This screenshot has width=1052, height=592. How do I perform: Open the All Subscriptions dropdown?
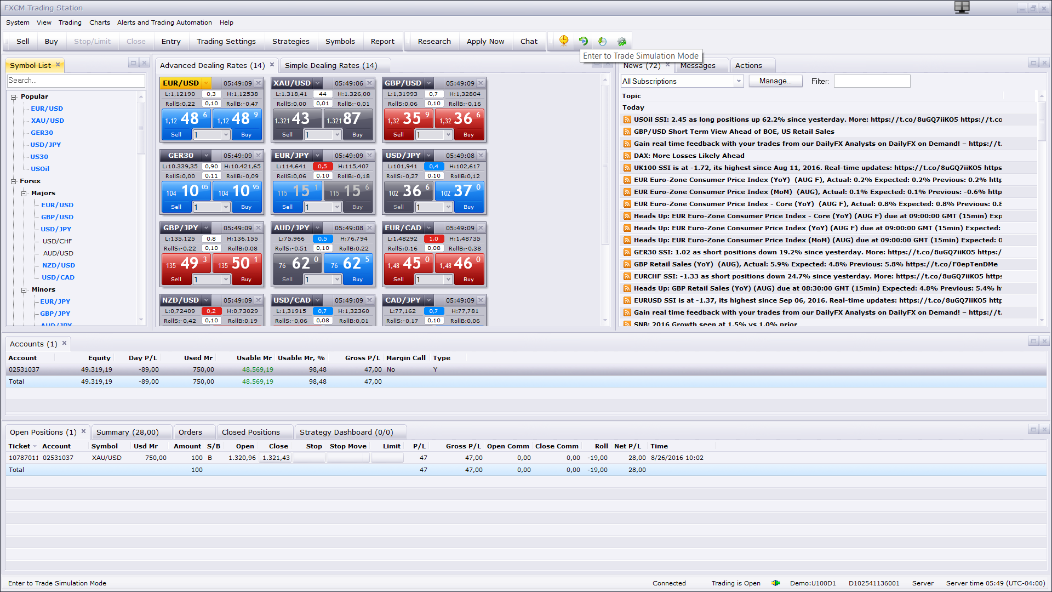coord(738,81)
